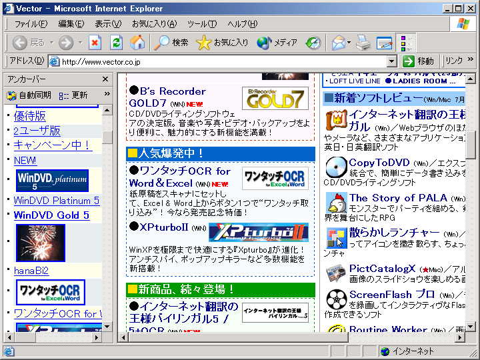The height and width of the screenshot is (360, 480).
Task: Click the WinDVD platinum 5 banner
Action: (x=53, y=181)
